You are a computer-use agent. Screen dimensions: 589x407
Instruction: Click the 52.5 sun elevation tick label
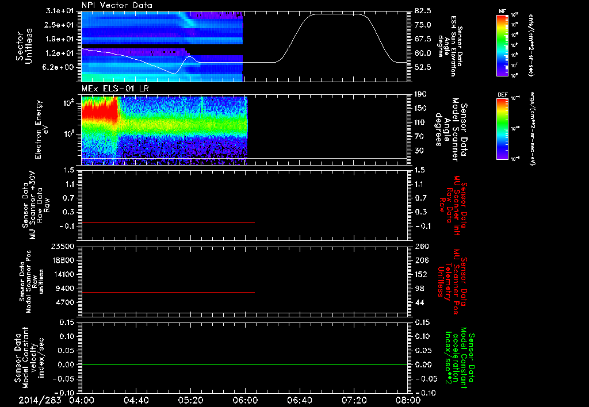(423, 67)
